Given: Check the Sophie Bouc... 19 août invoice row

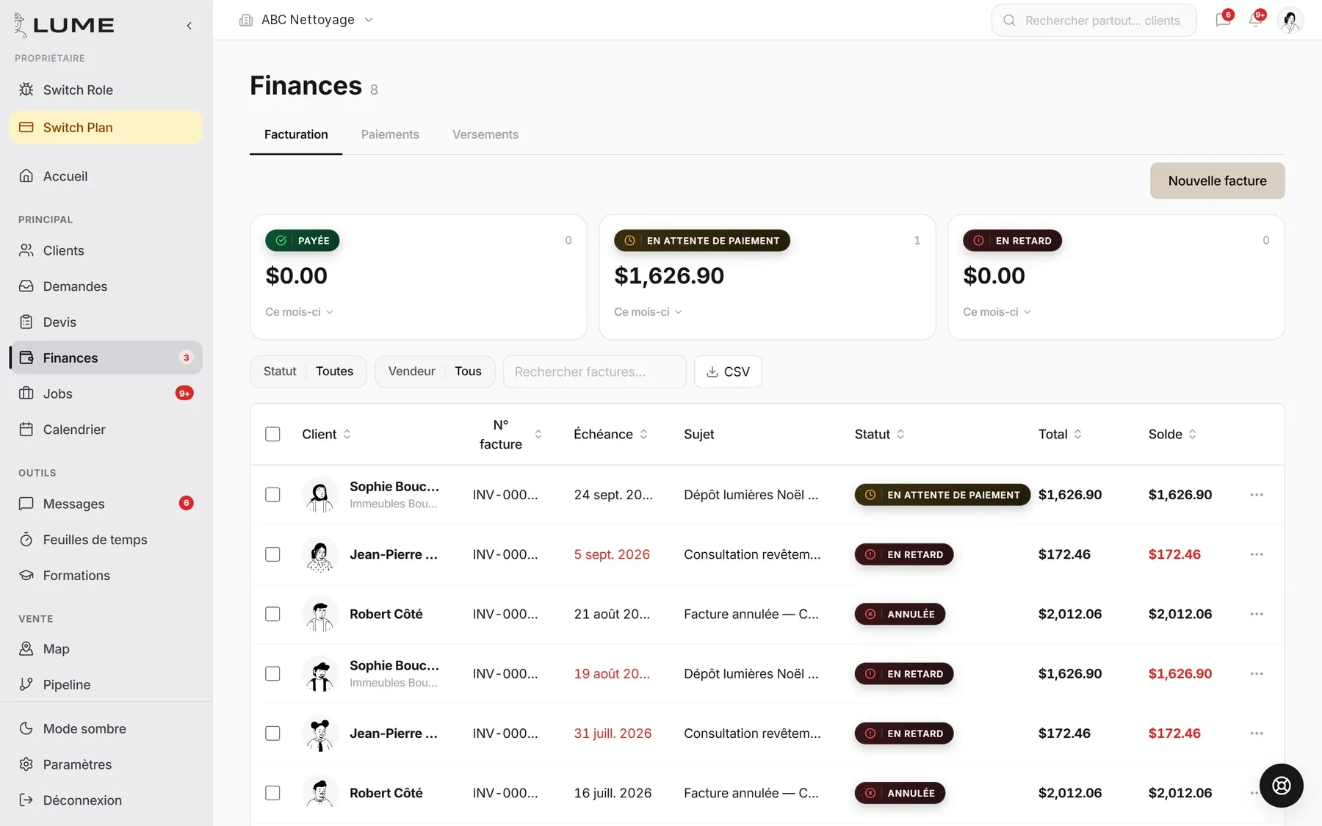Looking at the screenshot, I should pyautogui.click(x=272, y=673).
